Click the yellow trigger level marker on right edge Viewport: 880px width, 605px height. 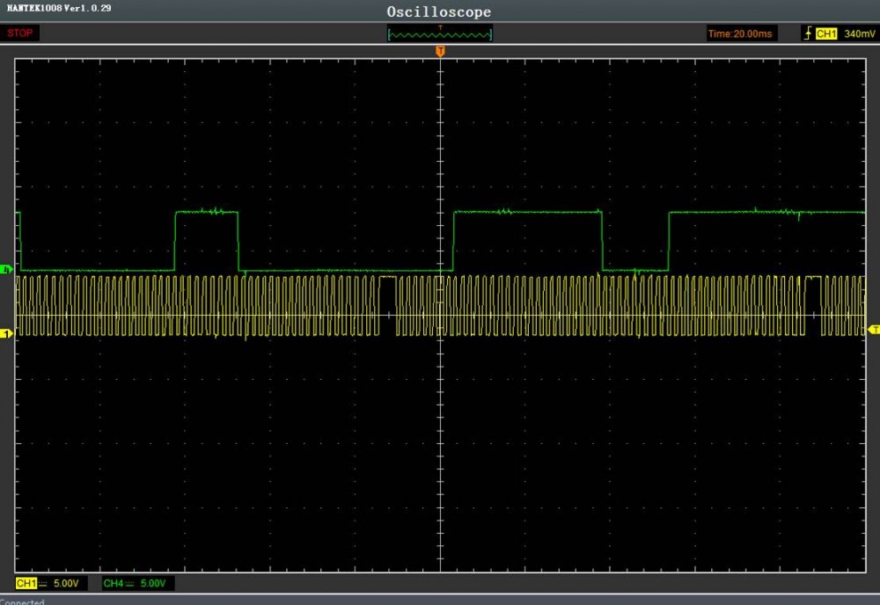click(874, 329)
